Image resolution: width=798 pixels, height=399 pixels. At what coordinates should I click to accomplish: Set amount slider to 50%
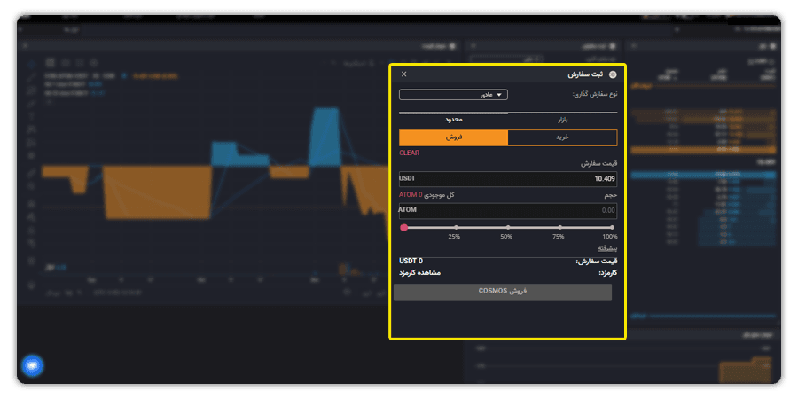(508, 228)
